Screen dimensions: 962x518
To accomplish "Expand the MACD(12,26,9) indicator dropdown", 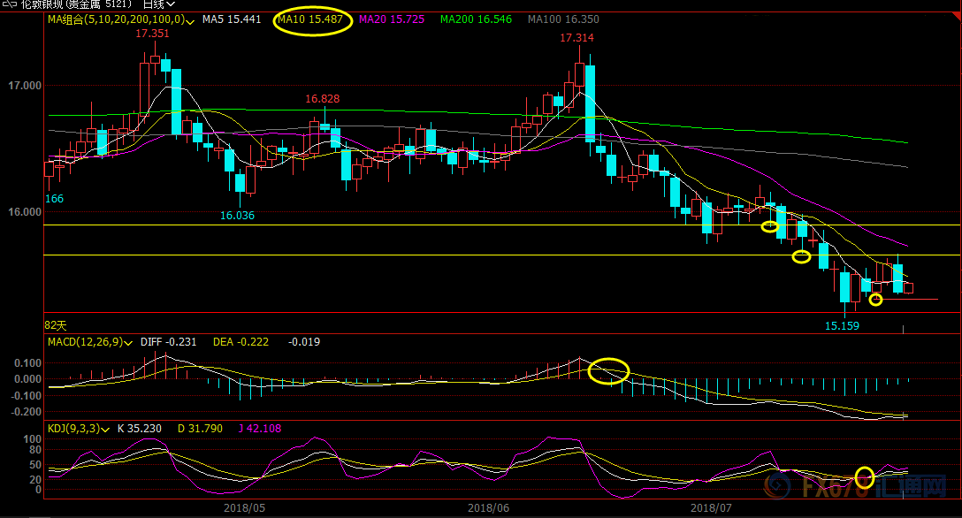I will [x=128, y=343].
